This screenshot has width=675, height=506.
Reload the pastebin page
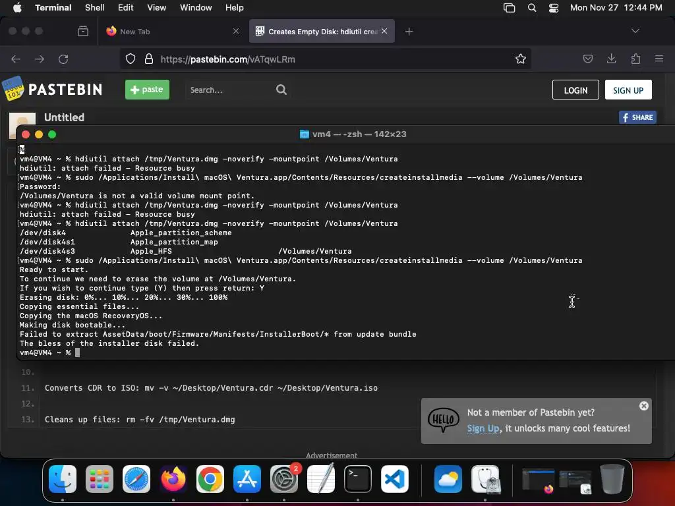[63, 59]
